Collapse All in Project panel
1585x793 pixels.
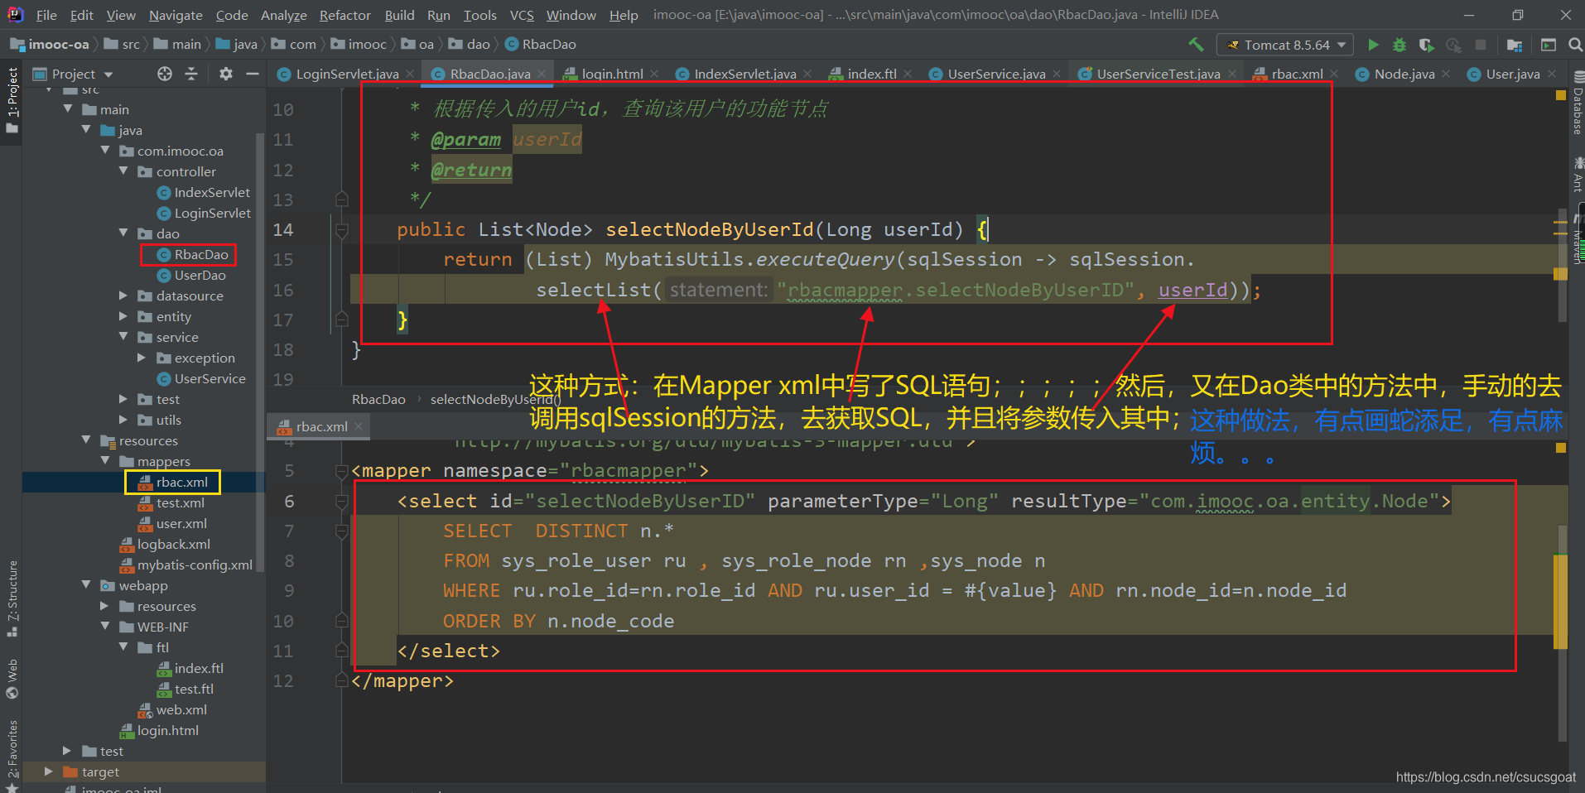point(191,74)
